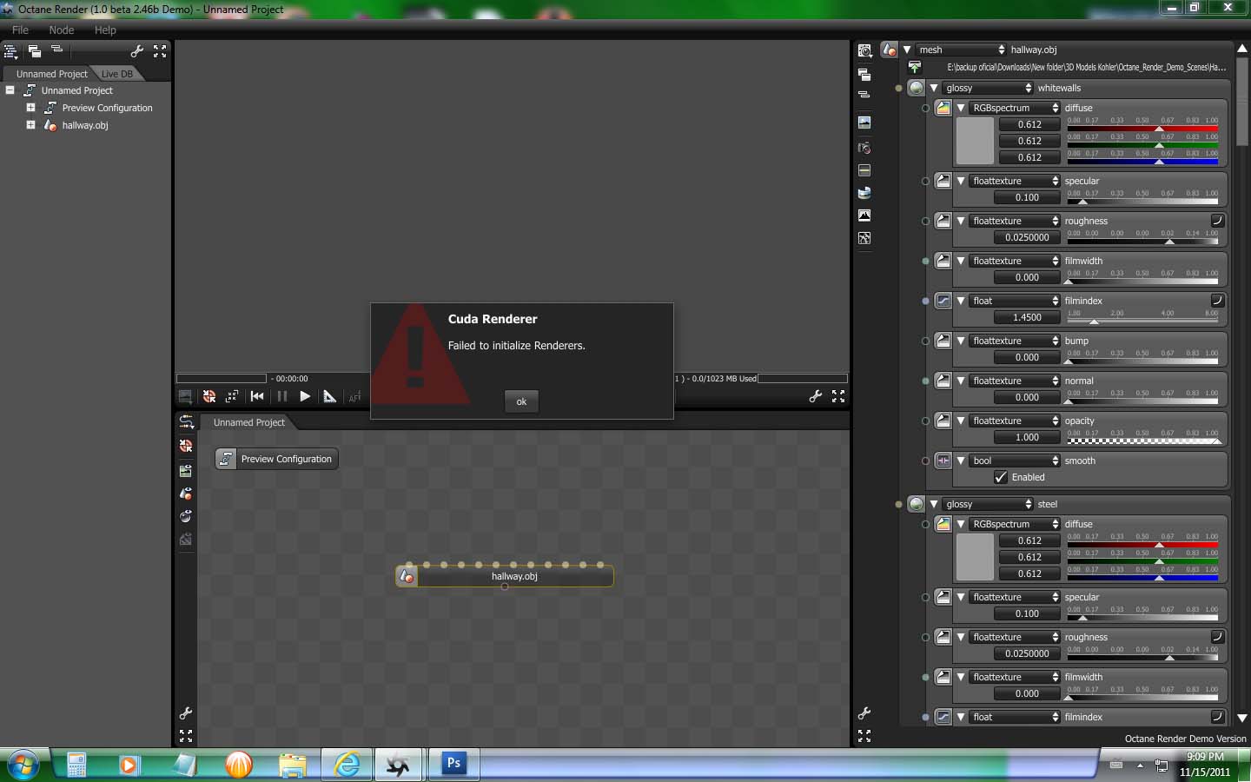Click the ruler triangle icon in the viewport toolbar
Viewport: 1251px width, 782px height.
tap(329, 396)
